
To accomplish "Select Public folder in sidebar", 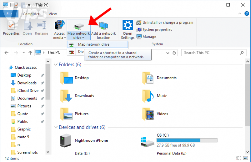I will (x=20, y=121).
